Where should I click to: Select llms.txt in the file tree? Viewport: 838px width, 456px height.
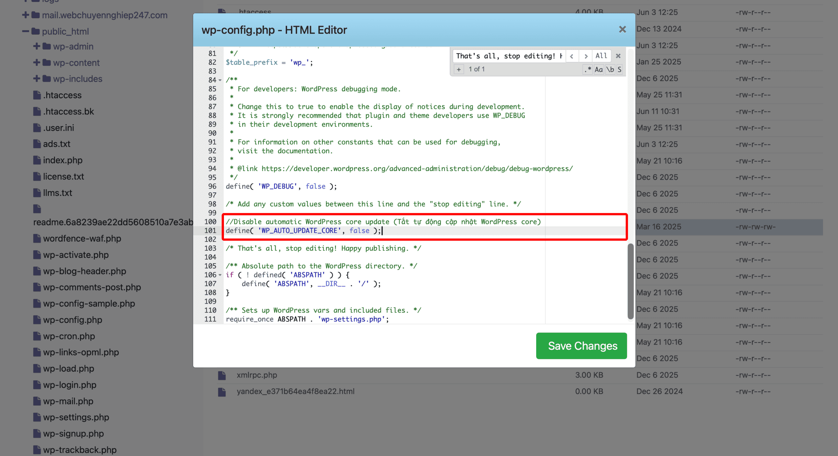(x=58, y=193)
